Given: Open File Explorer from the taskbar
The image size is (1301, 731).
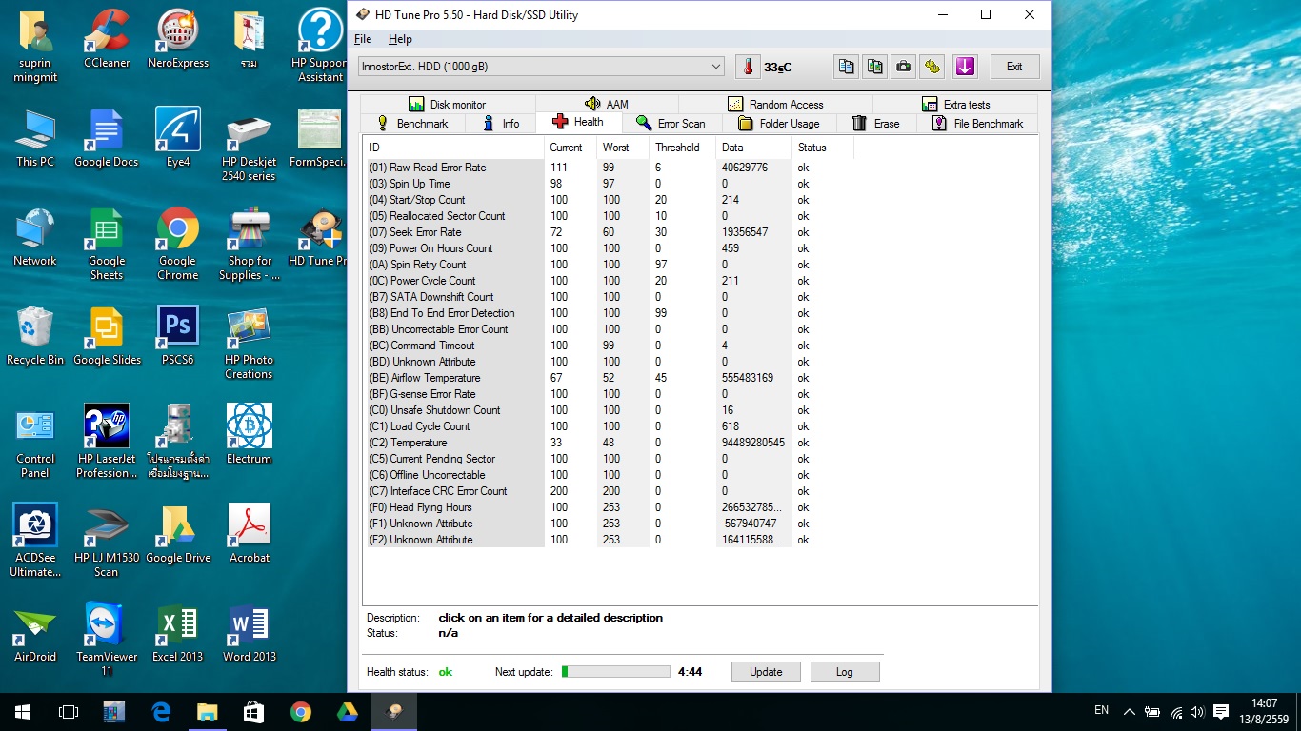Looking at the screenshot, I should [x=207, y=711].
